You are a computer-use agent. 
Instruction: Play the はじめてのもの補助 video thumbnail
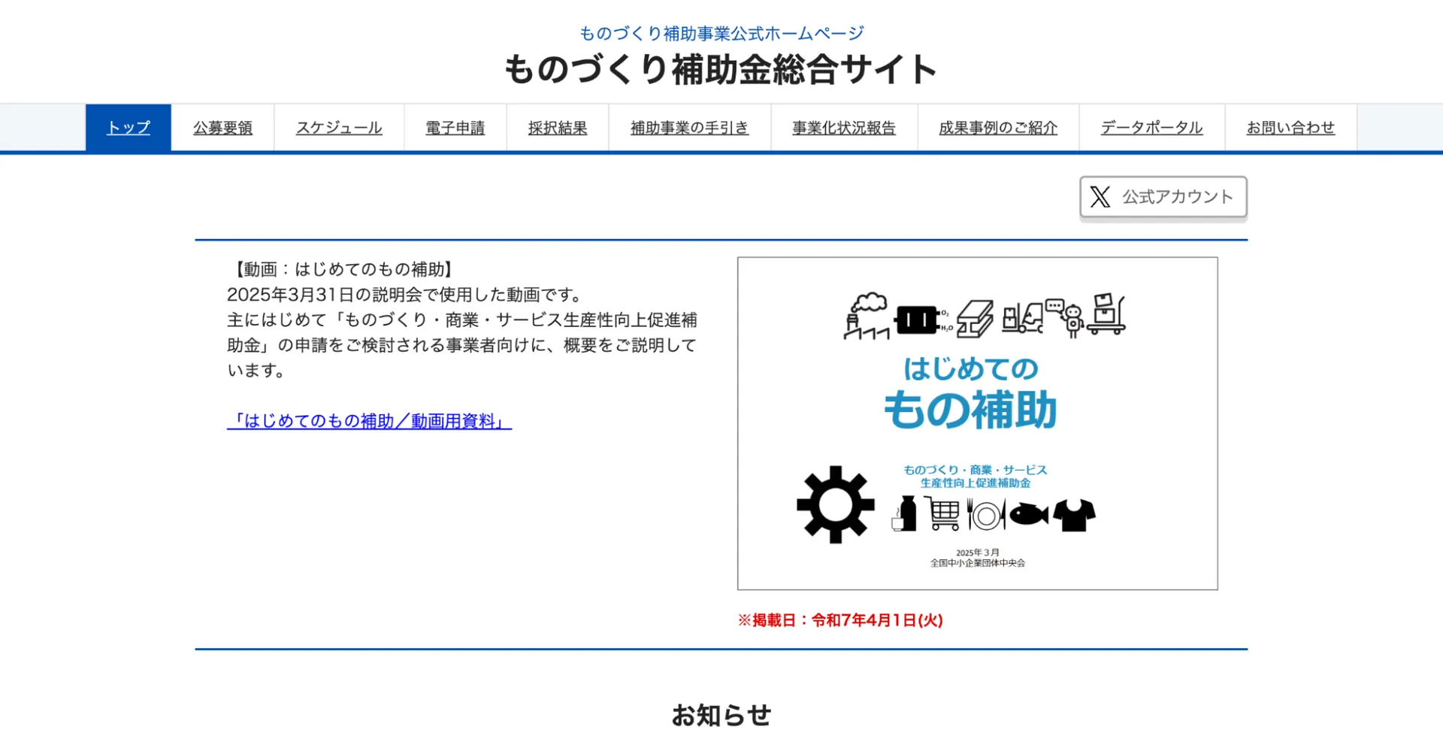point(977,423)
